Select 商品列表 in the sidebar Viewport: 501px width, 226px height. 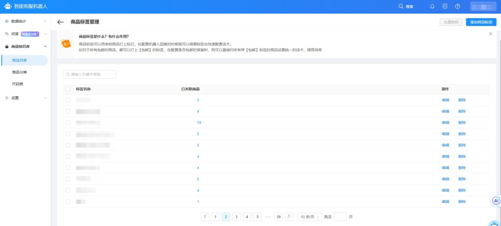24,60
